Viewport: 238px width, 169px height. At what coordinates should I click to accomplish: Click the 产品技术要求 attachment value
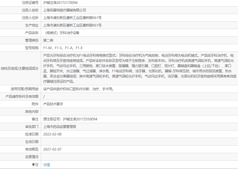point(53,104)
